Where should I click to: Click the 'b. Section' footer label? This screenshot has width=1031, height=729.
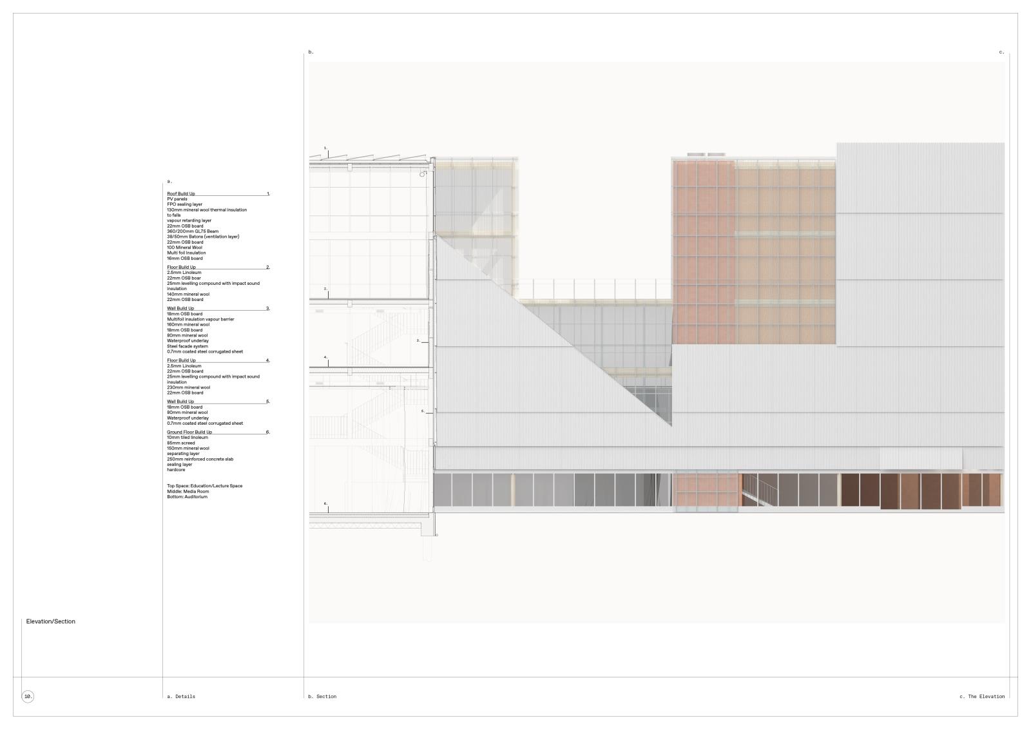pos(322,696)
